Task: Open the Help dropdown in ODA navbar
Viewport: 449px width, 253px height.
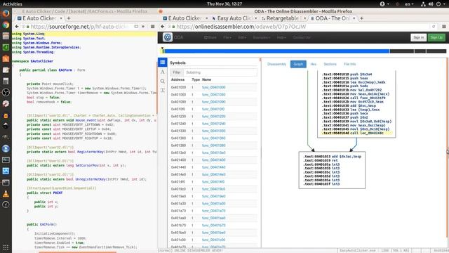Action: pyautogui.click(x=281, y=37)
